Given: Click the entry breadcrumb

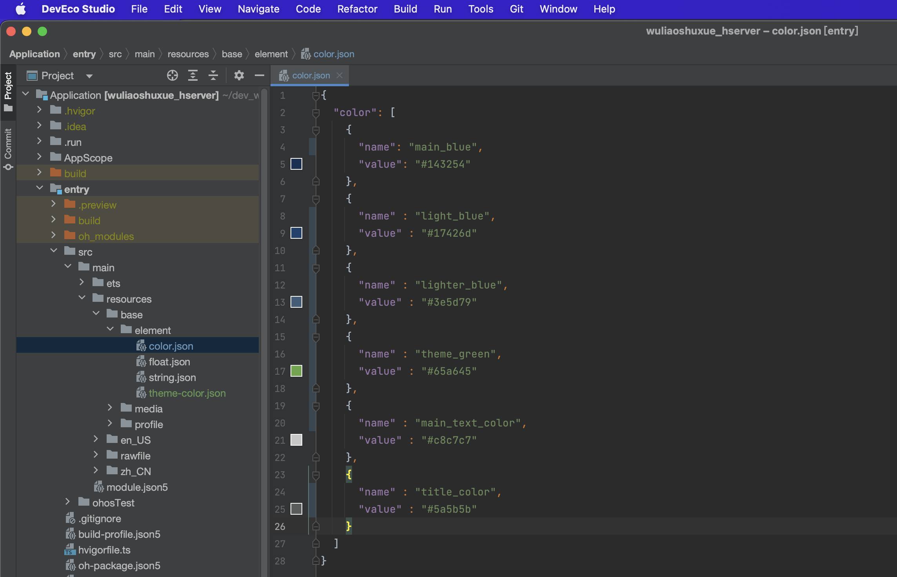Looking at the screenshot, I should pyautogui.click(x=84, y=54).
